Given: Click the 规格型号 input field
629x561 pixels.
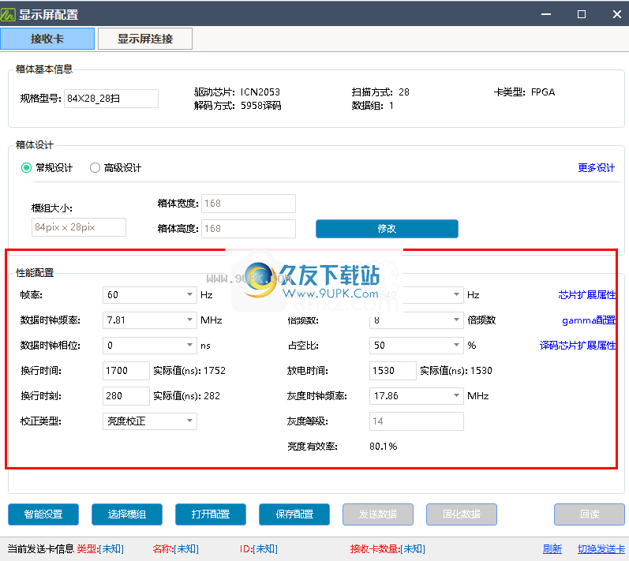Looking at the screenshot, I should (x=111, y=99).
